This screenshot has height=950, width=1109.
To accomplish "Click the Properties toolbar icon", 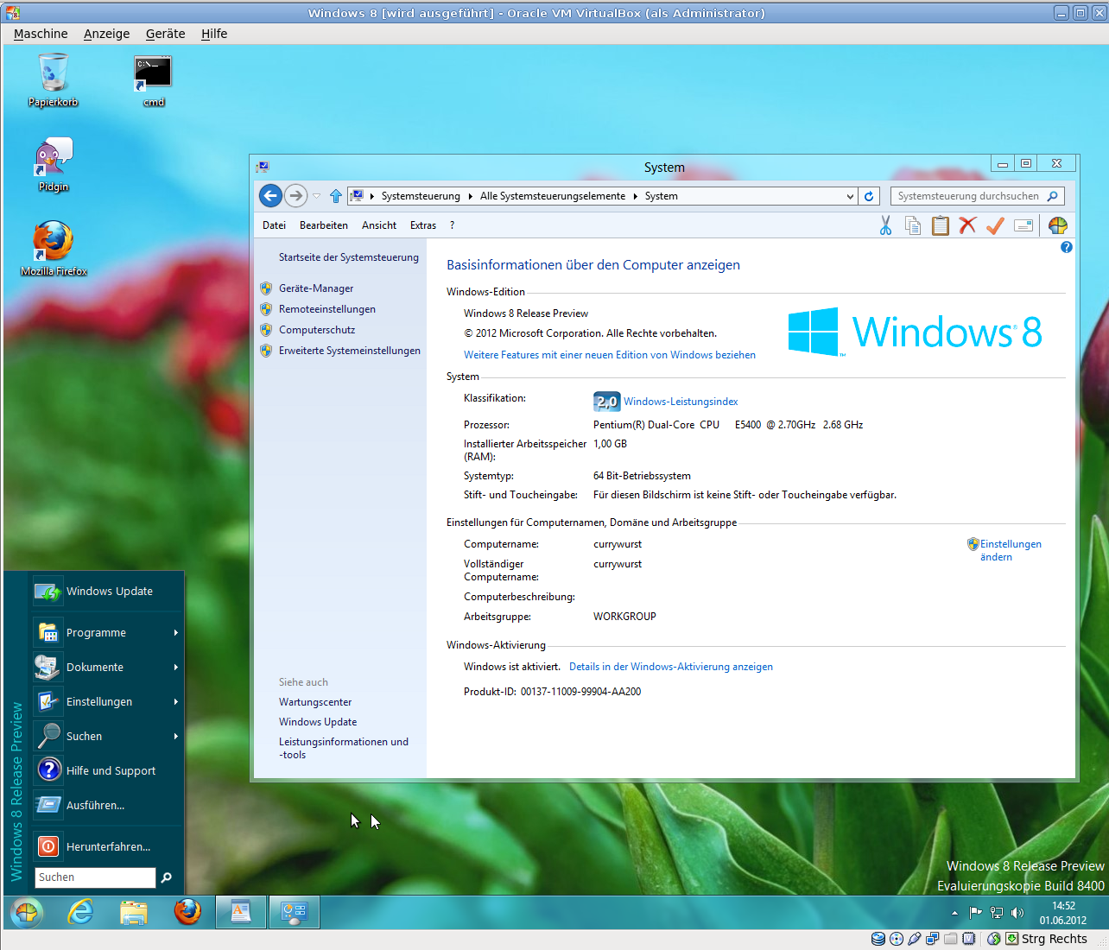I will pos(1023,225).
